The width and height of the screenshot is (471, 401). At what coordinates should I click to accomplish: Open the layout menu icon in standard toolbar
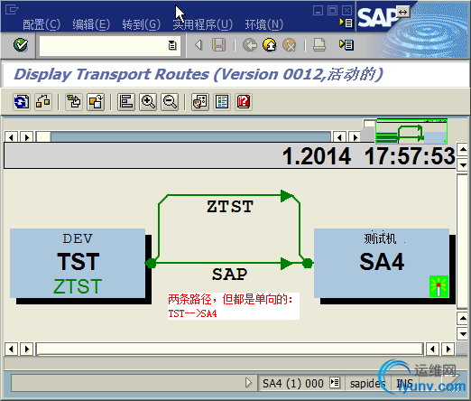click(x=346, y=45)
